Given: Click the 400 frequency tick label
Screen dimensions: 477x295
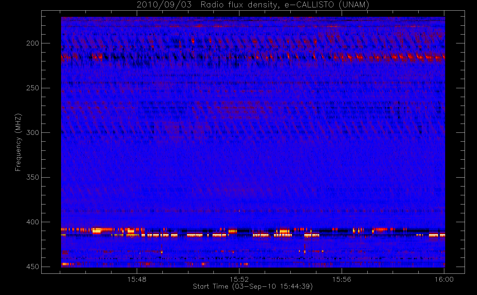Looking at the screenshot, I should pos(32,222).
